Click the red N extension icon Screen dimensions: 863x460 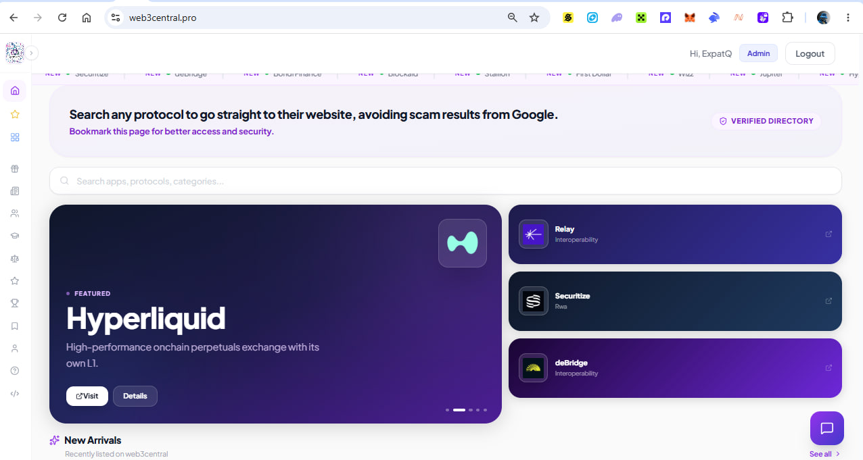(739, 18)
